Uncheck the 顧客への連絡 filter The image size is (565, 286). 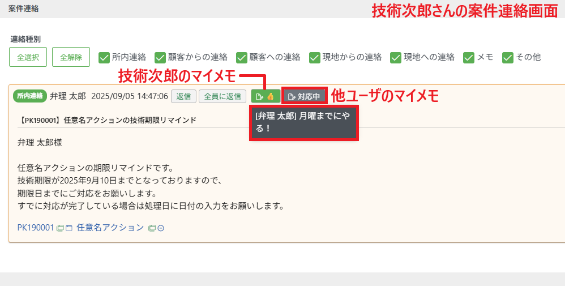coord(242,57)
